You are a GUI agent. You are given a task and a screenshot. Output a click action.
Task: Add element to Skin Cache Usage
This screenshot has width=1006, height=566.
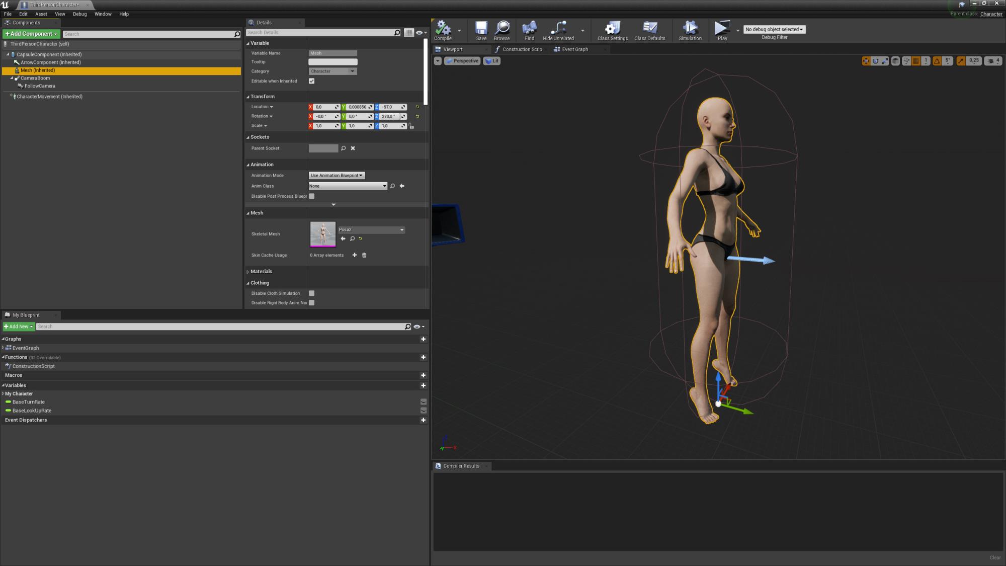coord(355,255)
